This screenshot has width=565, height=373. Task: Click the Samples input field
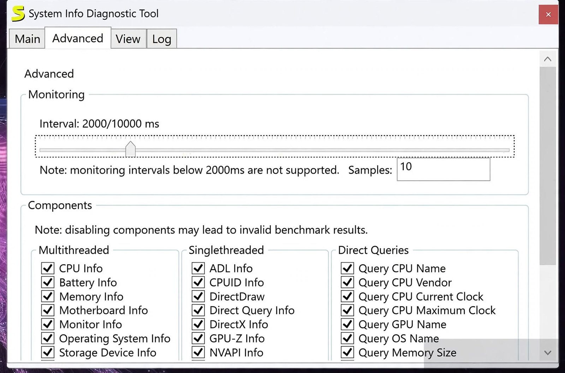pos(443,169)
